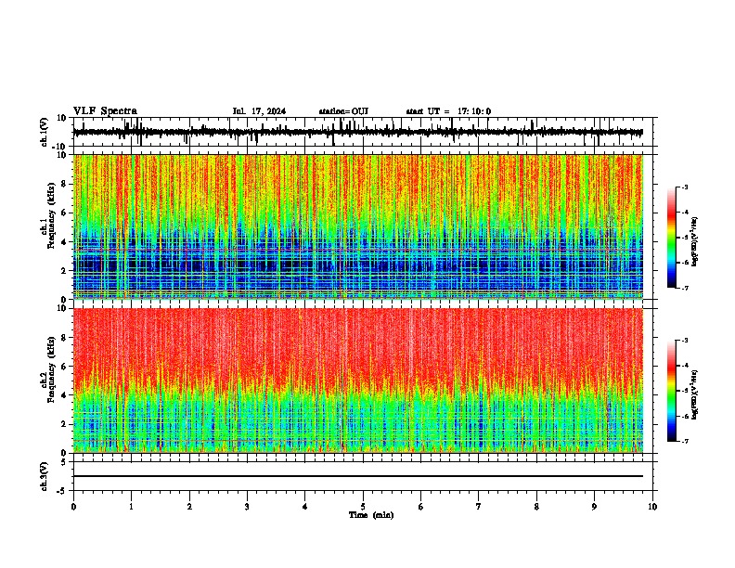
Task: Click the time axis tick label '0'
Action: click(73, 507)
